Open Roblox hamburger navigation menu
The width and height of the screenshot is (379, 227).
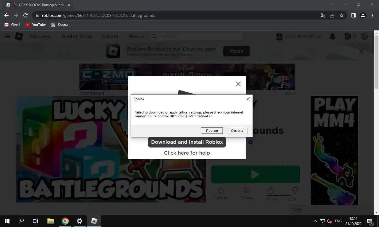point(7,36)
